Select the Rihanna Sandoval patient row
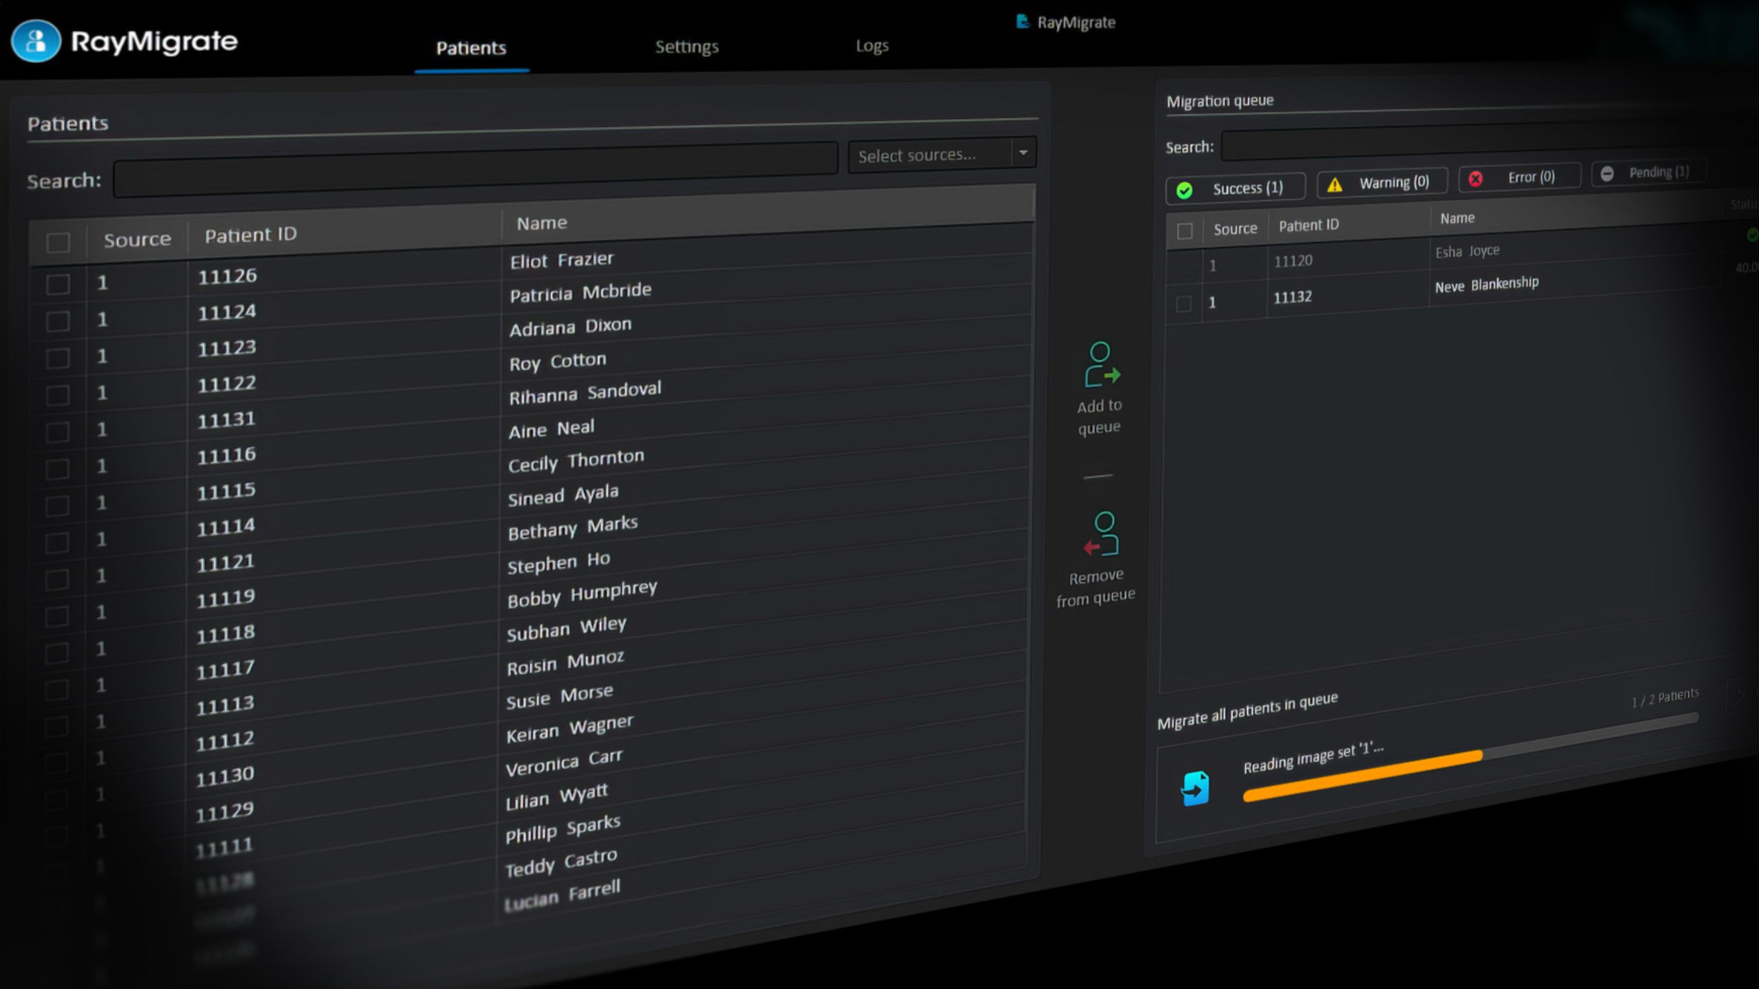1759x989 pixels. click(585, 393)
